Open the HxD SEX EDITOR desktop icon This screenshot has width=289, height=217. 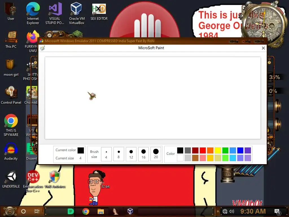point(99,11)
